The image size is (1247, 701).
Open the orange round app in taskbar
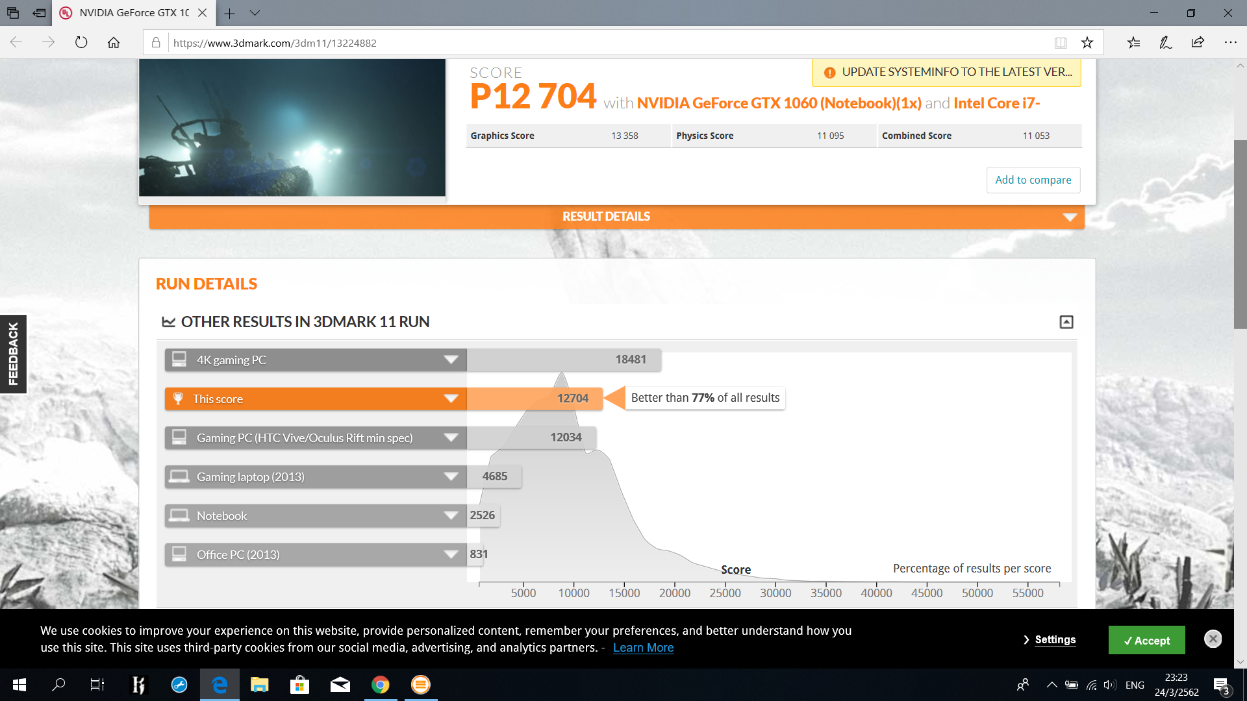pos(421,685)
